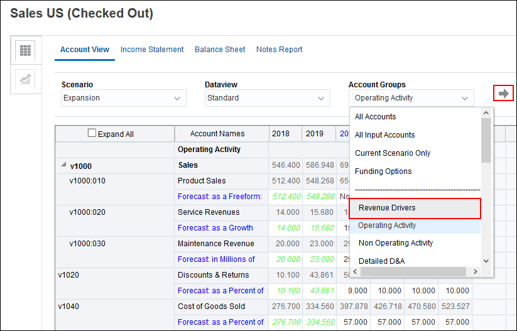
Task: Click the right arrow refresh icon
Action: coord(504,94)
